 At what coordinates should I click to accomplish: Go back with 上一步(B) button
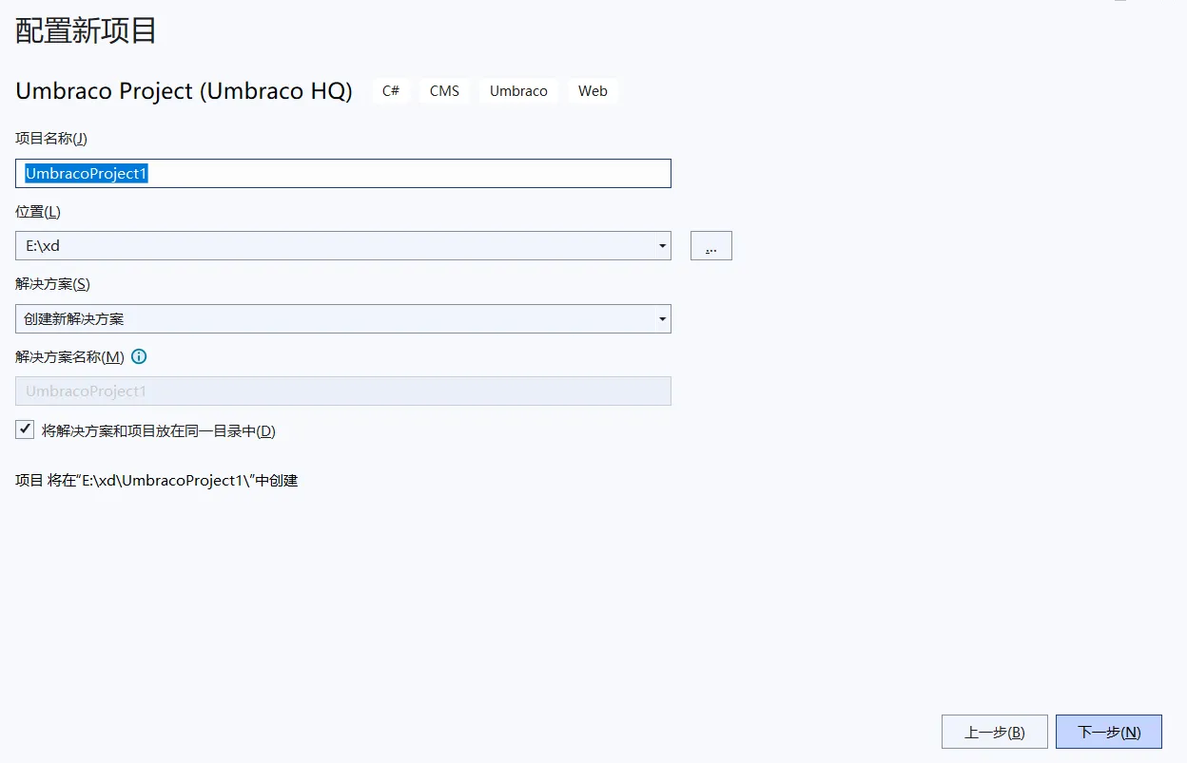[995, 732]
